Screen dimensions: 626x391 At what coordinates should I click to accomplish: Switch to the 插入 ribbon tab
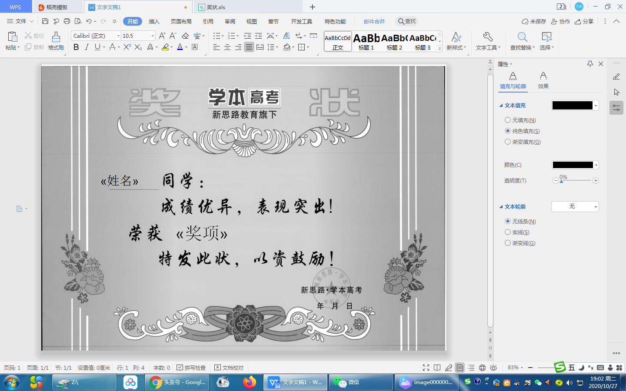tap(154, 21)
